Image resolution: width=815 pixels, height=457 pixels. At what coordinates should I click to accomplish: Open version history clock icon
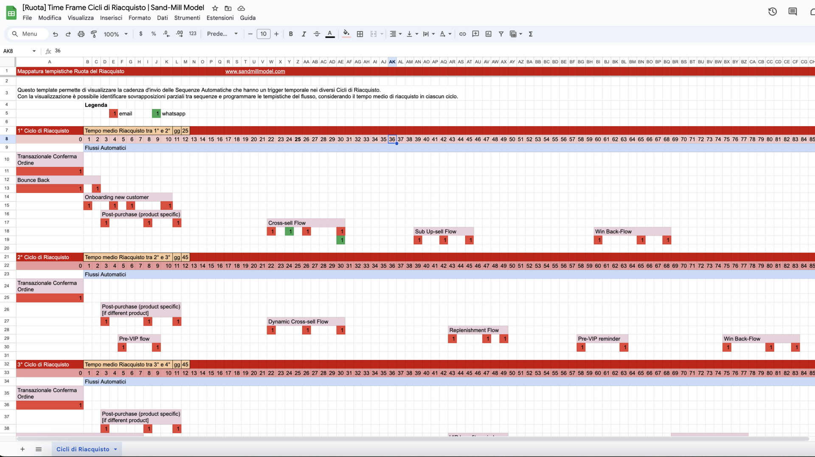point(772,11)
